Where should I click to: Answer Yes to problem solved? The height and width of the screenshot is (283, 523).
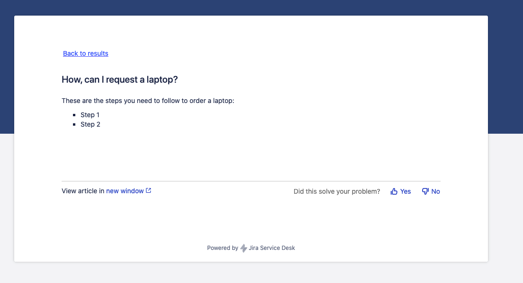pyautogui.click(x=401, y=191)
